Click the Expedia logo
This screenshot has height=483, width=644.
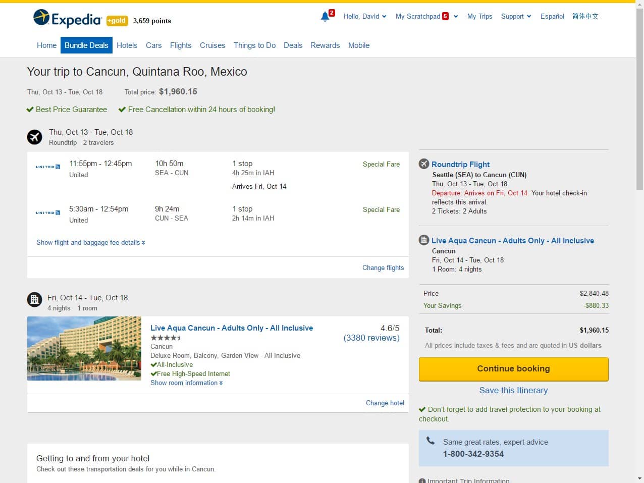(x=66, y=17)
